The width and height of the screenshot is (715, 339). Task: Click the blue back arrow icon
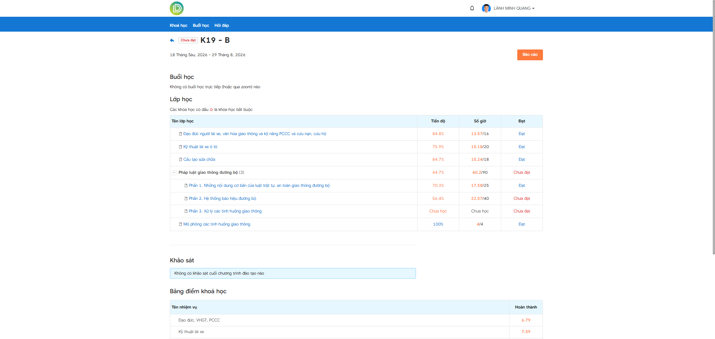[x=172, y=40]
